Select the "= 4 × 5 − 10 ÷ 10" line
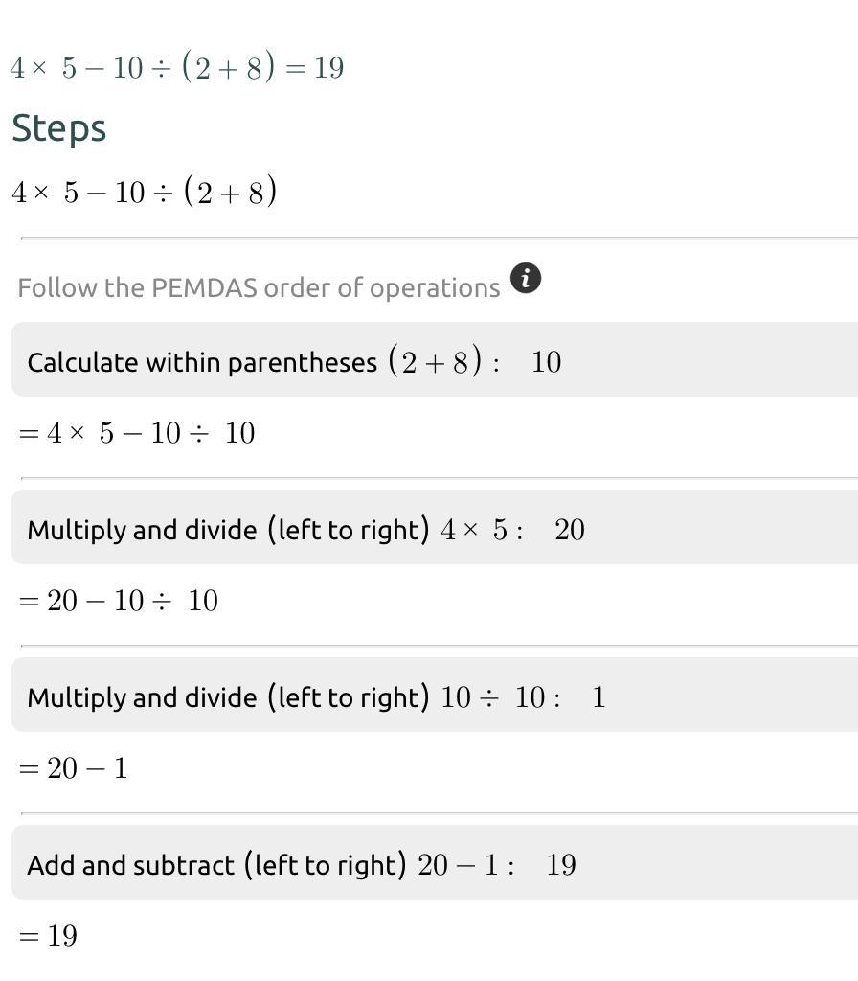 [137, 433]
